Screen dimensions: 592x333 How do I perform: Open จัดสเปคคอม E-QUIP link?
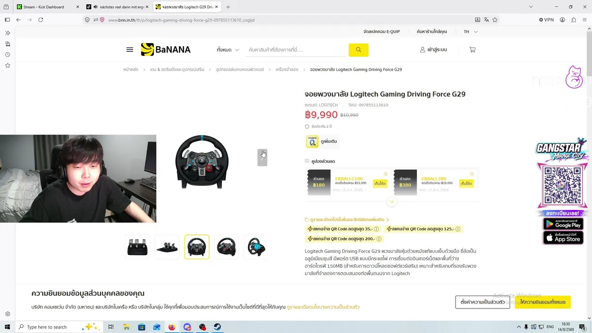pos(382,32)
